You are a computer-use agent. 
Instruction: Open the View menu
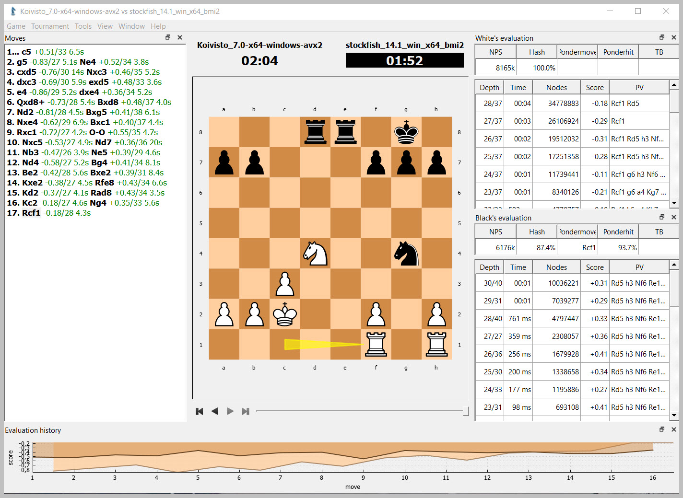coord(105,26)
